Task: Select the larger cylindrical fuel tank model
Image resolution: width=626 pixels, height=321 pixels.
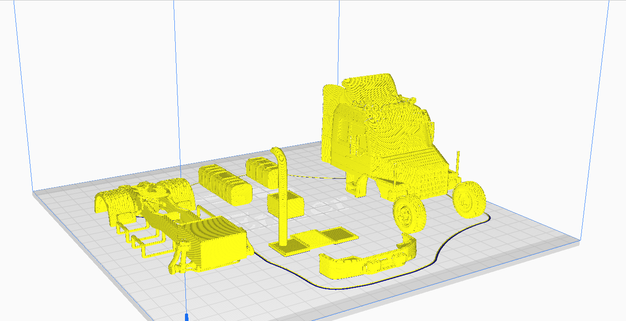Action: (224, 185)
